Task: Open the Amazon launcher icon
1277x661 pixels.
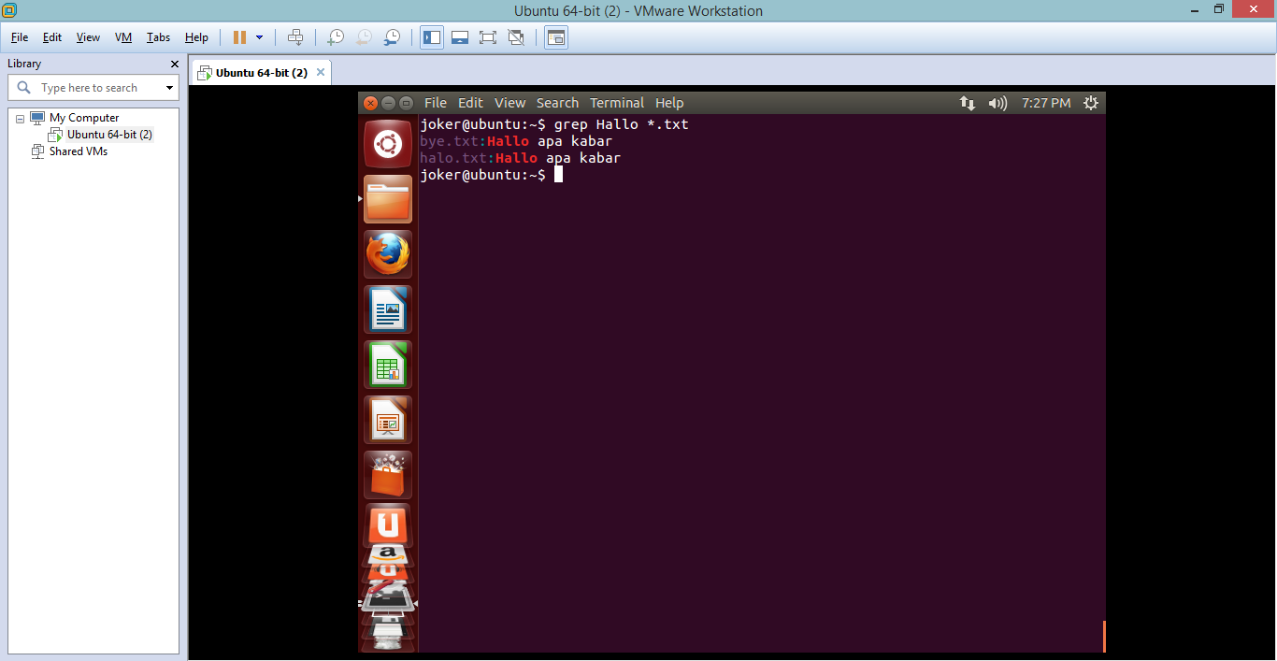Action: 388,553
